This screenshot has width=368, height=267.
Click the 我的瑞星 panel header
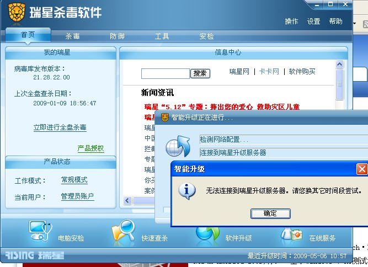click(x=61, y=52)
